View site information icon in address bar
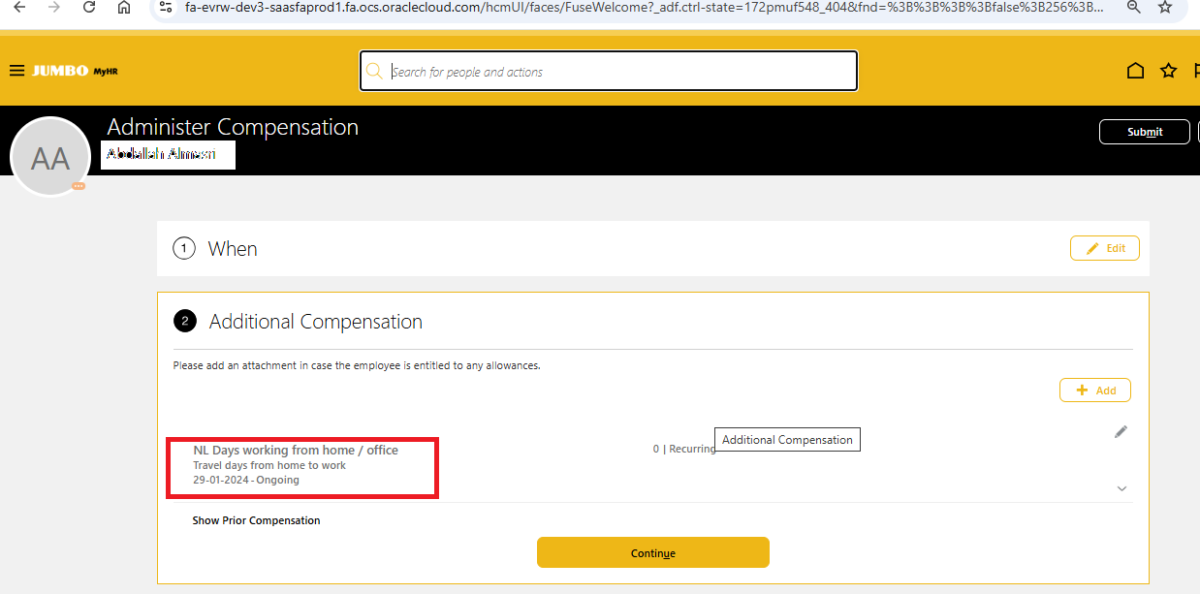Viewport: 1200px width, 594px height. tap(168, 7)
